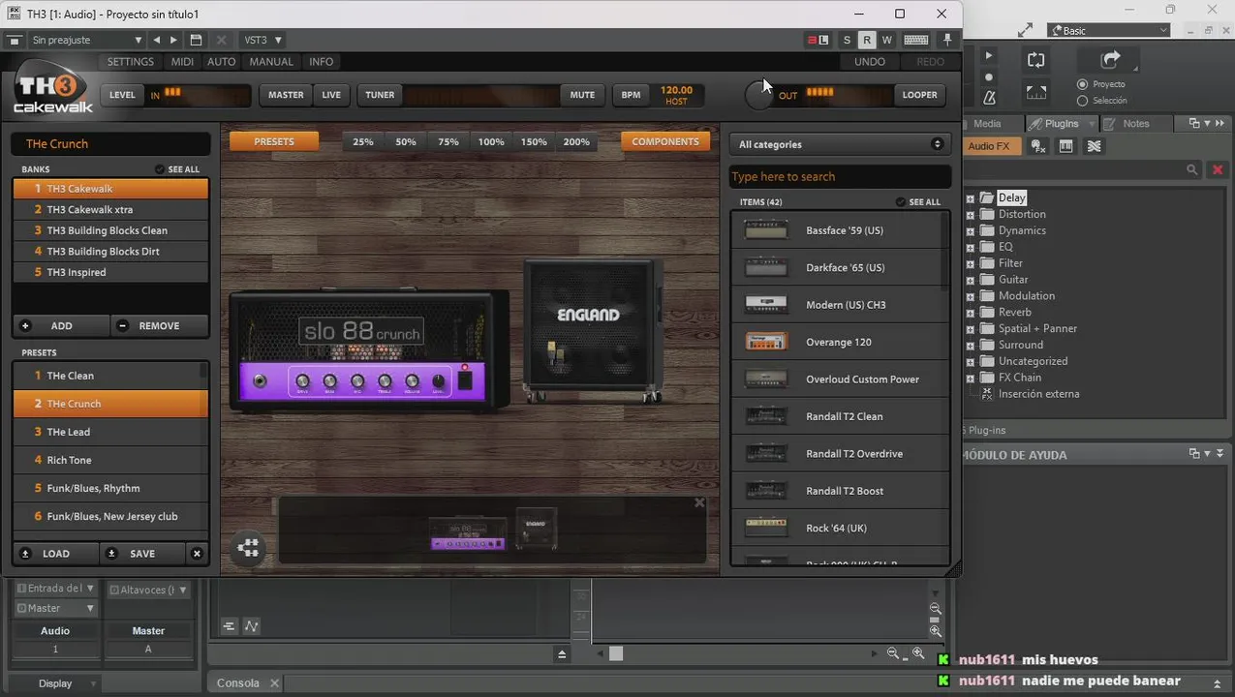This screenshot has width=1235, height=697.
Task: Switch to the Media tab
Action: coord(987,124)
